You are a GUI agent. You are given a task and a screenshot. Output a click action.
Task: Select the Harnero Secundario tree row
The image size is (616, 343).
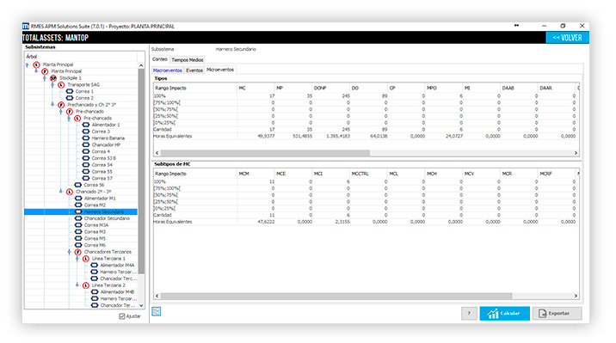tap(81, 211)
